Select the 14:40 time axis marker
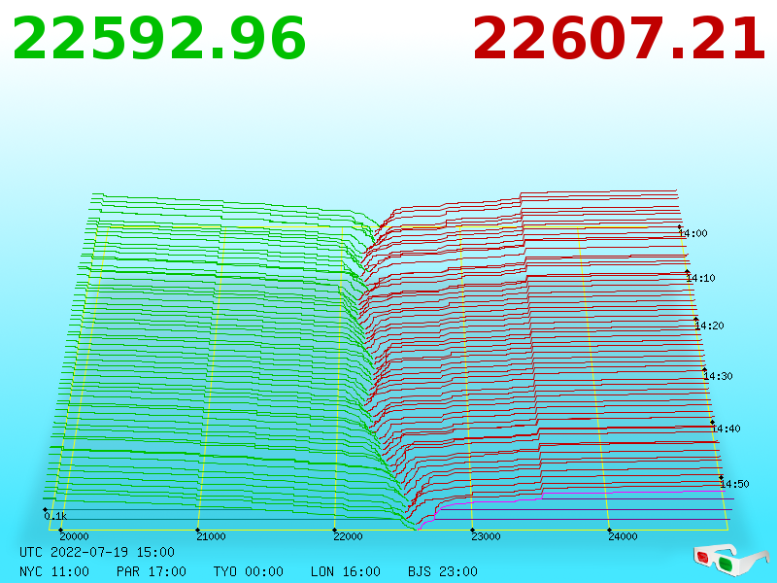Image resolution: width=777 pixels, height=583 pixels. click(726, 429)
